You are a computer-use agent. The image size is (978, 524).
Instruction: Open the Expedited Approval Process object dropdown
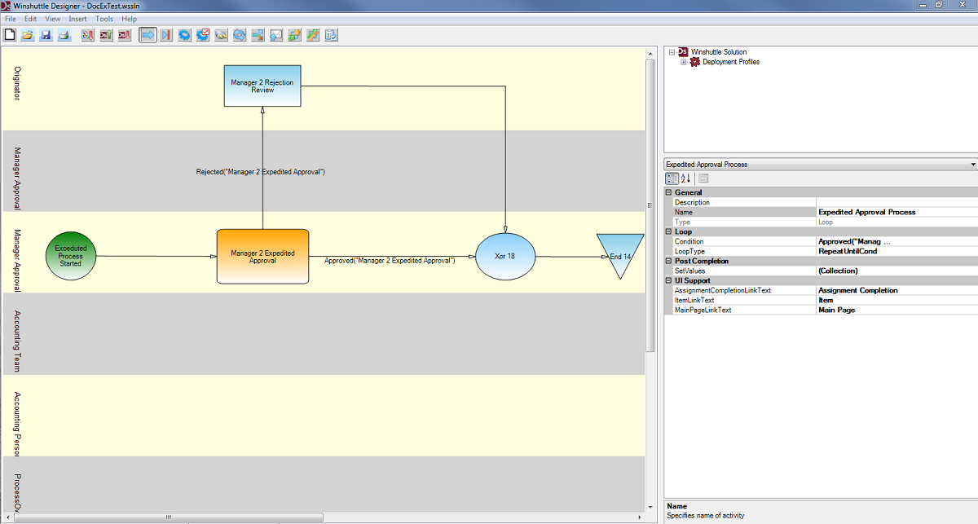coord(973,165)
